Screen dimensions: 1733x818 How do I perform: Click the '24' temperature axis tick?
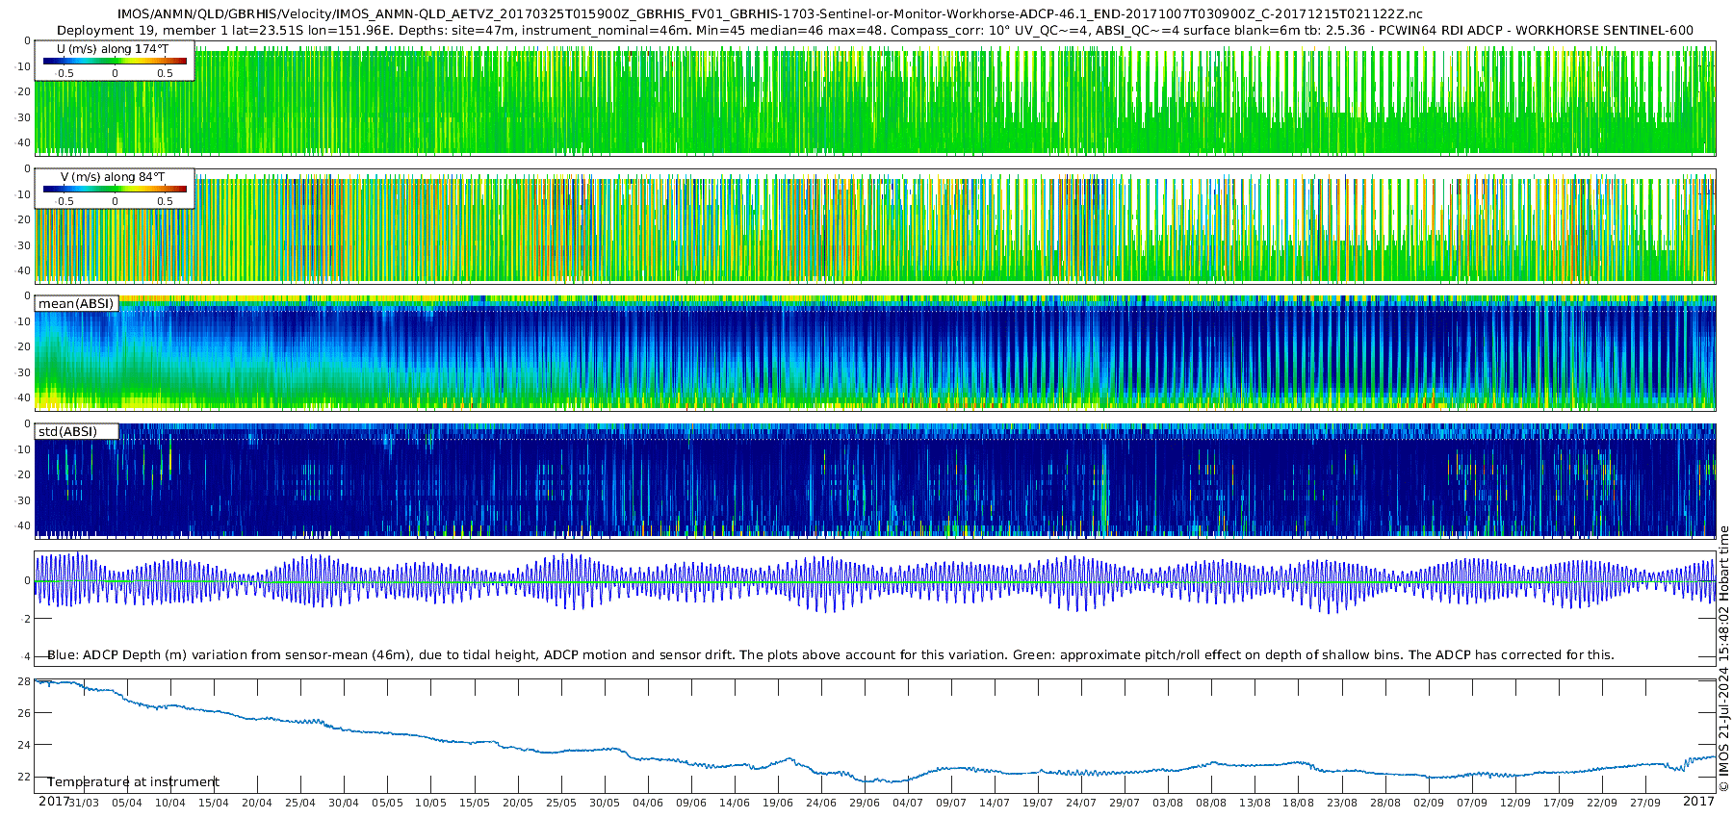(x=24, y=745)
